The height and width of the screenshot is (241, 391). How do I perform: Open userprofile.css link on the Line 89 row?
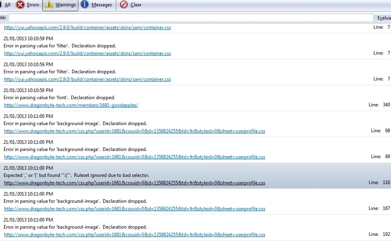(x=135, y=157)
